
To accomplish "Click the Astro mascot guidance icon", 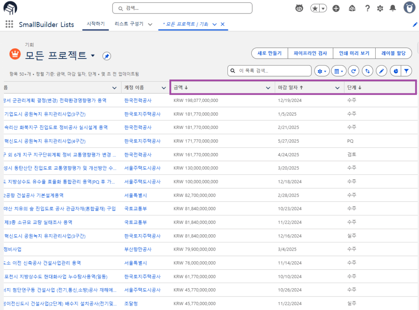I will [x=299, y=8].
